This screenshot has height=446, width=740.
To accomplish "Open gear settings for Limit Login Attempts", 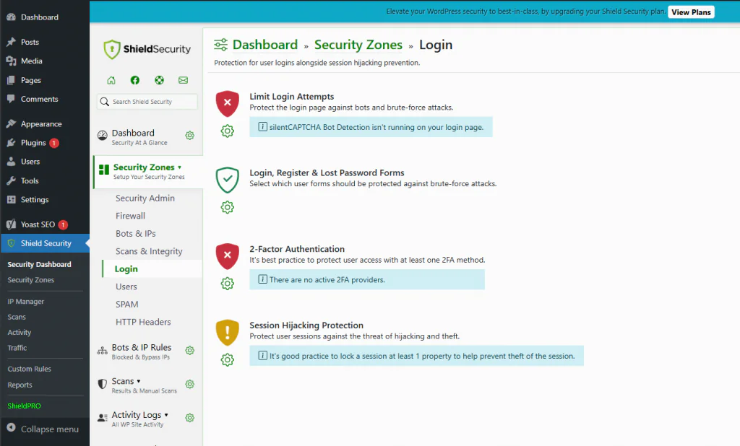I will click(x=228, y=131).
